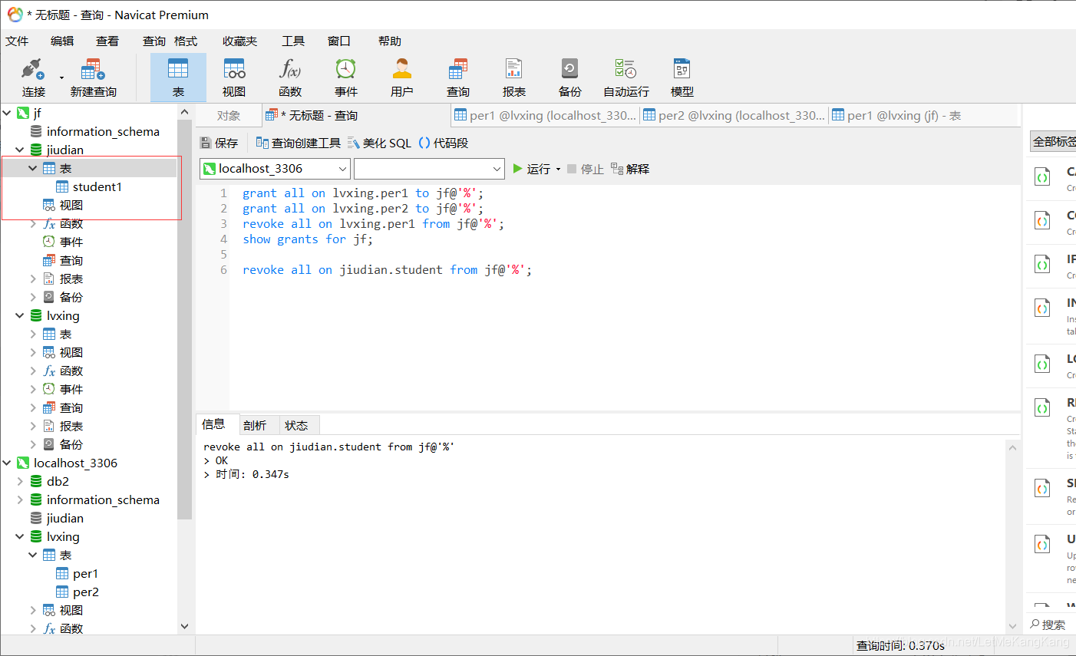Open the Query (查询) toolbar icon
The height and width of the screenshot is (656, 1076).
pyautogui.click(x=458, y=77)
